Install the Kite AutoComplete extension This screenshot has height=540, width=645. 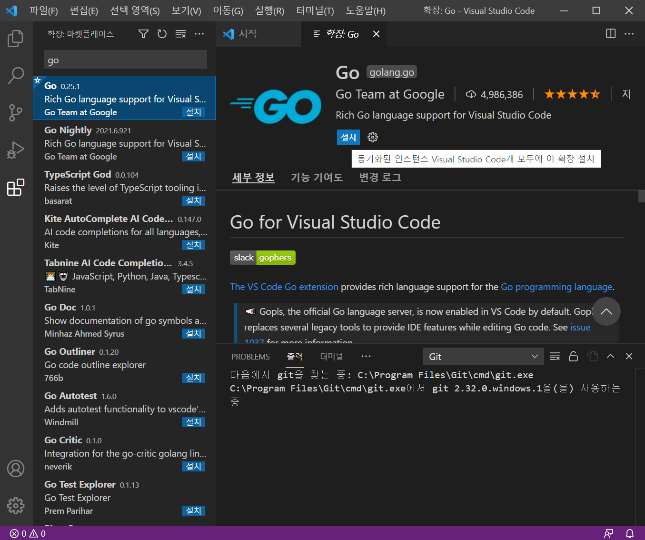(x=194, y=245)
